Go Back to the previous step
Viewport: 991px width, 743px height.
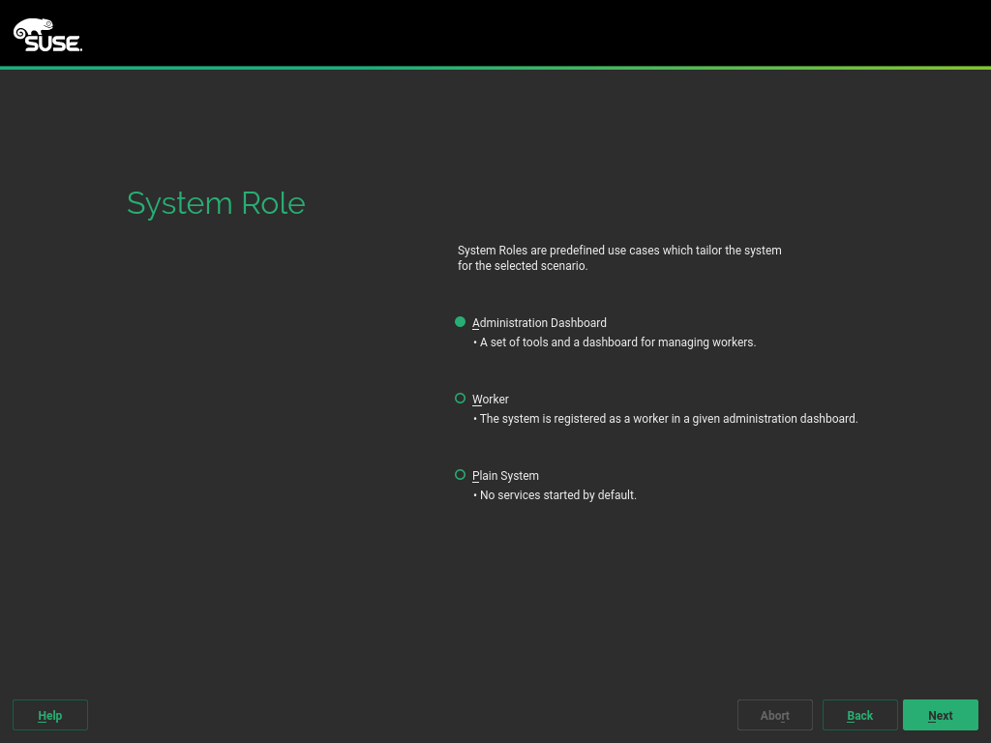pos(859,715)
